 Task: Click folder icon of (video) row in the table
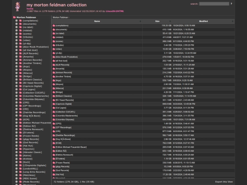coord(54,49)
